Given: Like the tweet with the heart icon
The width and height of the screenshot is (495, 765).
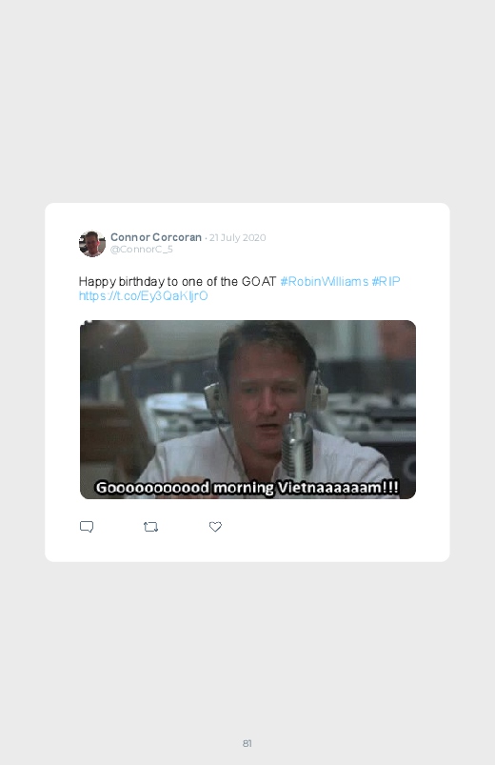Looking at the screenshot, I should coord(215,527).
